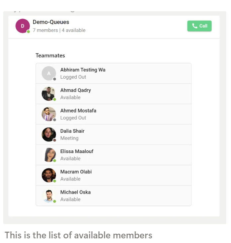Click Ahmad Qadry's profile photo
The image size is (231, 243).
click(49, 94)
